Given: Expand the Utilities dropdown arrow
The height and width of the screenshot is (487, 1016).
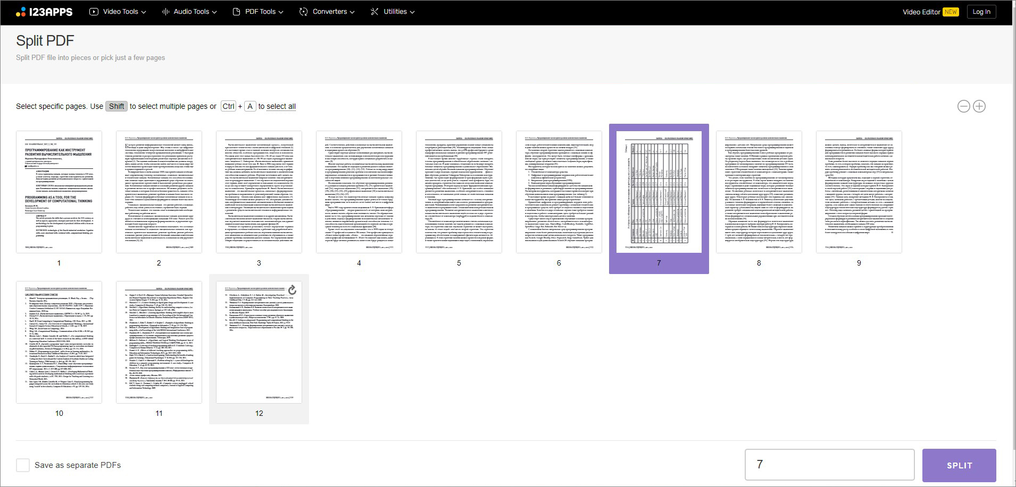Looking at the screenshot, I should click(412, 12).
